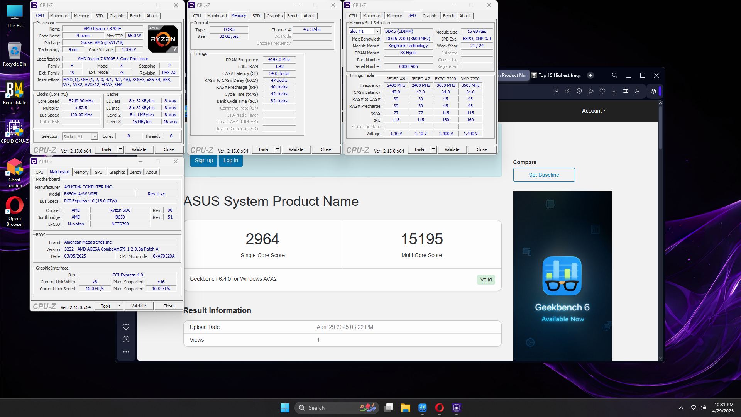Screen dimensions: 741x417
Task: Switch to Mainboard tab in CPU window
Action: pos(60,16)
